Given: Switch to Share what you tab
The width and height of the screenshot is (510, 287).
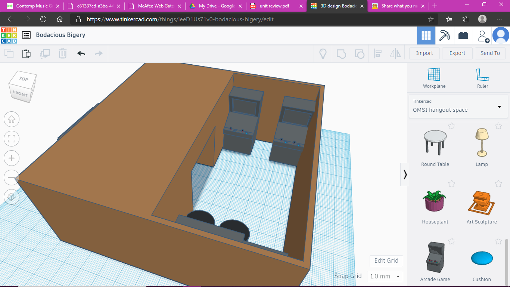Looking at the screenshot, I should [x=398, y=6].
